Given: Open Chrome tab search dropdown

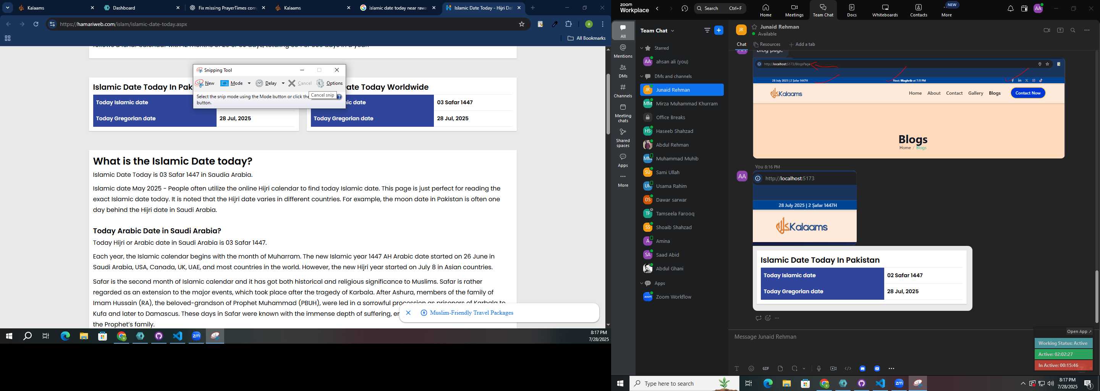Looking at the screenshot, I should (x=8, y=8).
